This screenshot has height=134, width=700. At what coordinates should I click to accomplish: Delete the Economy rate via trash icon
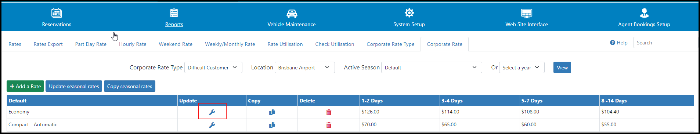(x=329, y=112)
